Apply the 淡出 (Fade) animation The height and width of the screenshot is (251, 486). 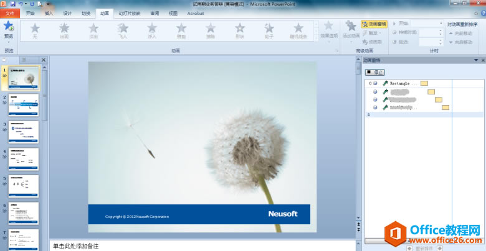click(x=93, y=30)
